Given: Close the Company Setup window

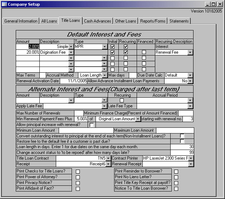Looking at the screenshot, I should [x=220, y=4].
